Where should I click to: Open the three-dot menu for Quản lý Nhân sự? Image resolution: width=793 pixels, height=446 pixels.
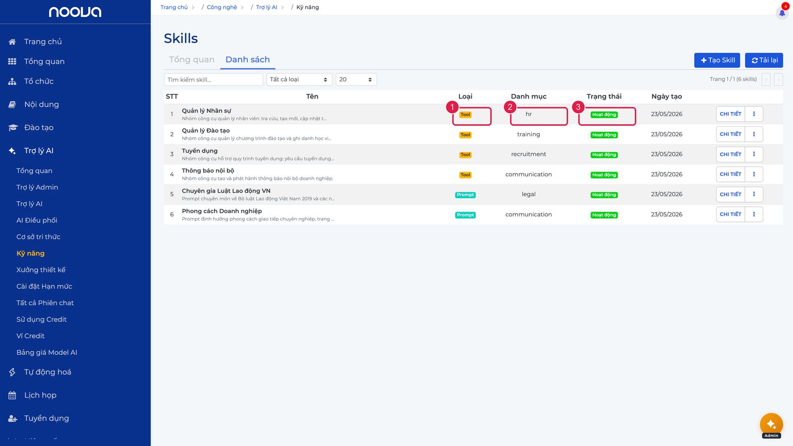click(754, 114)
